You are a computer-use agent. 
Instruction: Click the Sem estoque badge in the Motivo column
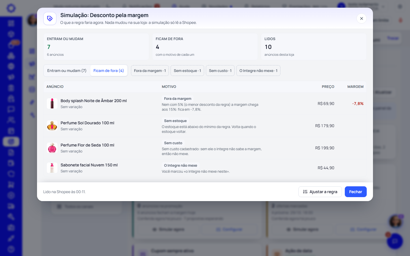point(175,121)
